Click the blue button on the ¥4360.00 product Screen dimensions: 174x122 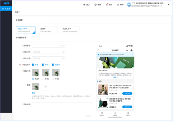coord(127,94)
